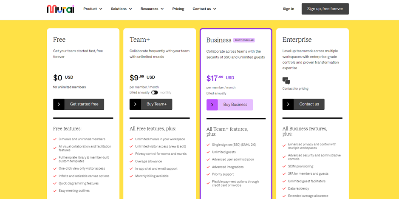
Task: Click checkmark beside Unlimited murals in your workspace
Action: [131, 139]
